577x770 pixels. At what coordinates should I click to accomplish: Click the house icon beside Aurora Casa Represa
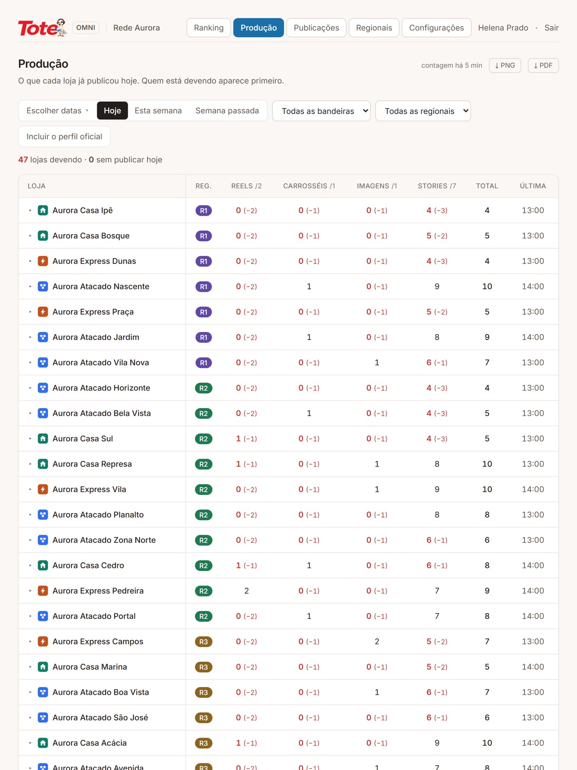43,464
